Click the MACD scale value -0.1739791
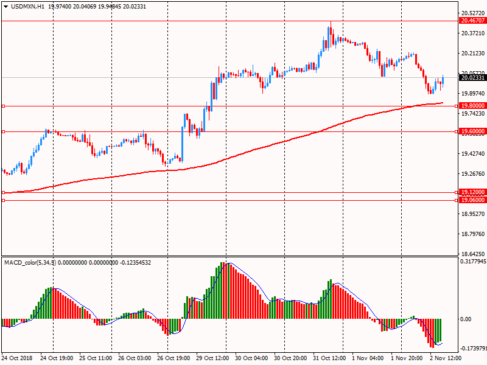 point(473,349)
